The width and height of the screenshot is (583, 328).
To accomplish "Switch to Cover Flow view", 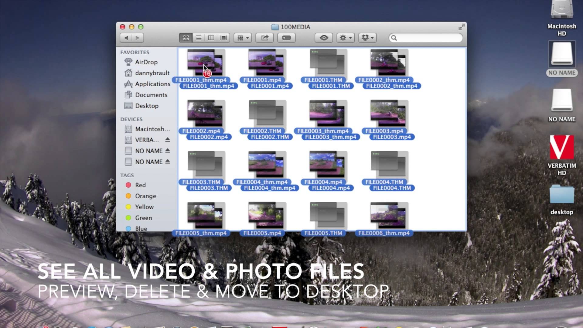I will pos(223,38).
